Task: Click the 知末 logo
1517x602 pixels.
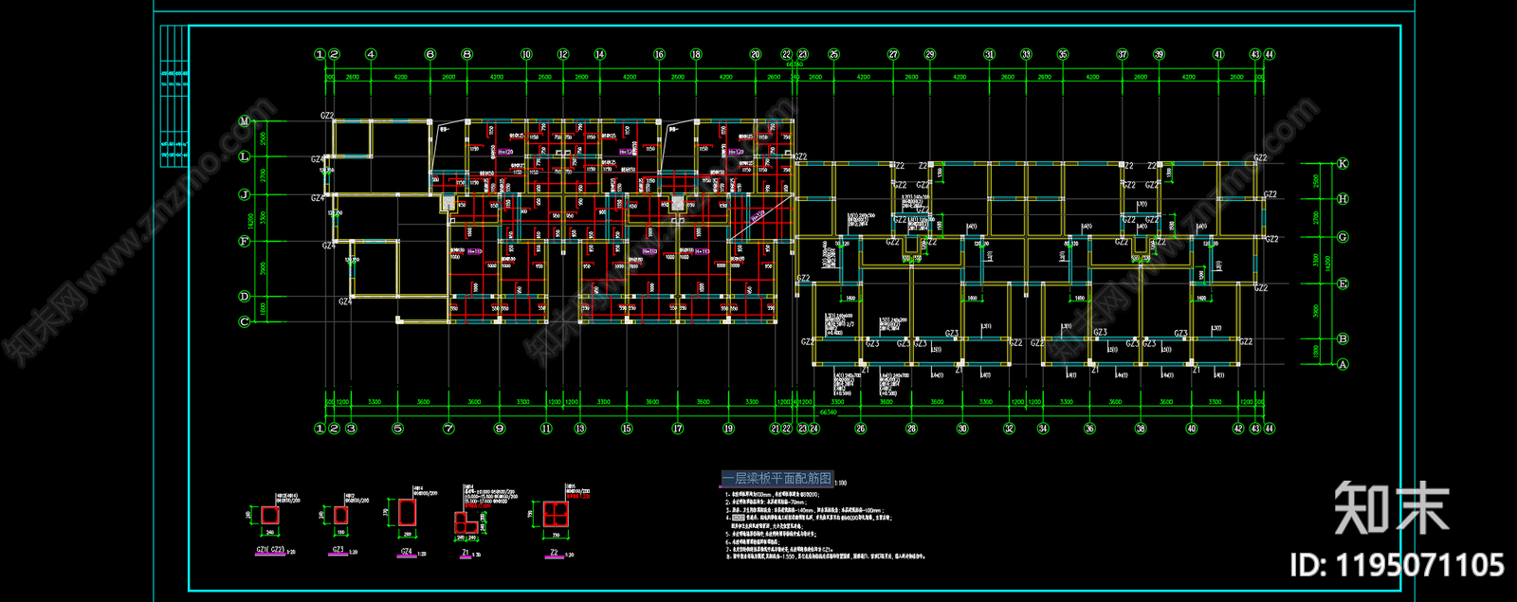Action: tap(1392, 507)
